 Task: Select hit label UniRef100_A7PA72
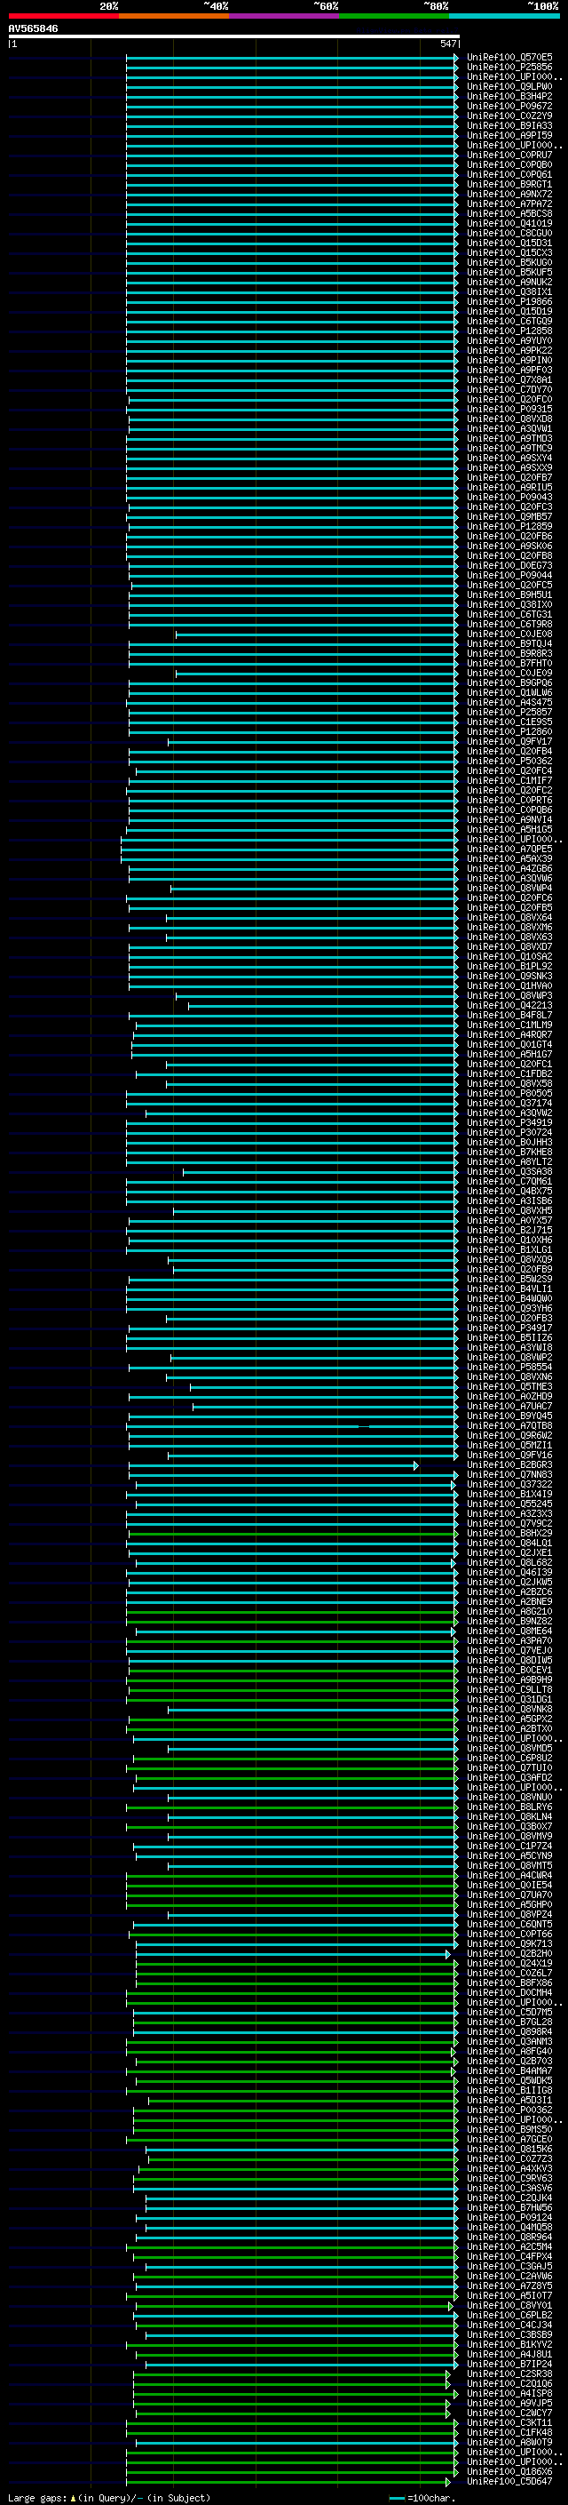(509, 204)
